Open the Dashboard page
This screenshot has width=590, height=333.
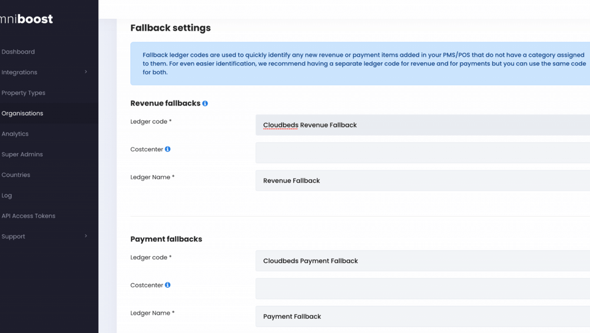tap(18, 52)
